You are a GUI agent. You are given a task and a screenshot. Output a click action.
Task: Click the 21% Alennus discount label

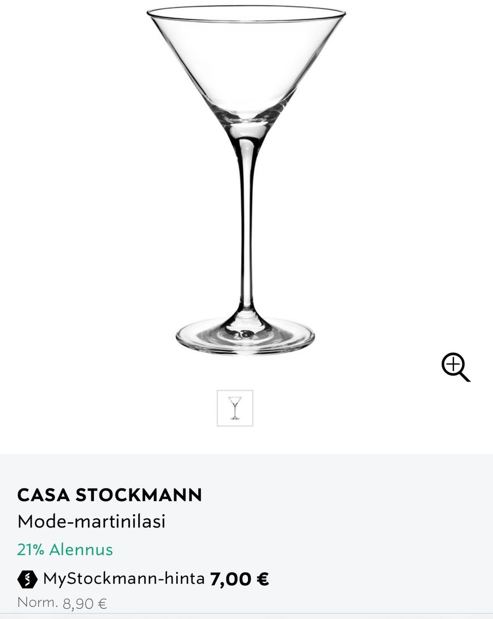coord(65,550)
